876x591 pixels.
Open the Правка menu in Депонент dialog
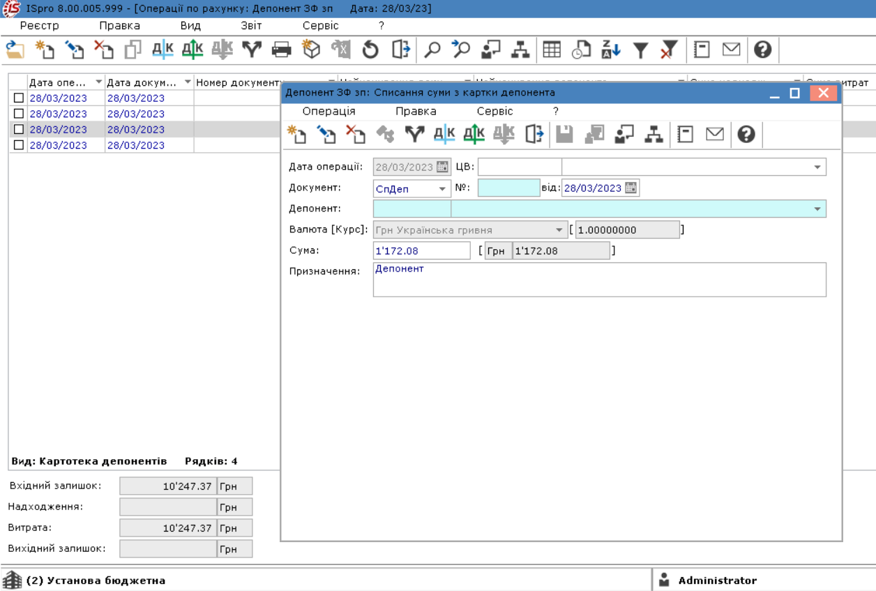coord(416,111)
